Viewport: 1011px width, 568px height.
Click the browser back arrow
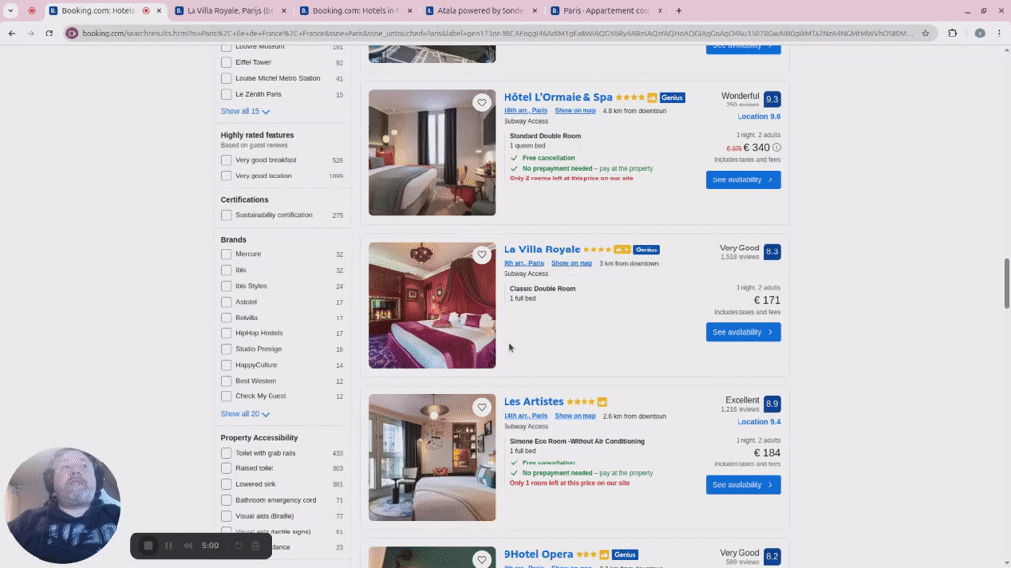(12, 33)
